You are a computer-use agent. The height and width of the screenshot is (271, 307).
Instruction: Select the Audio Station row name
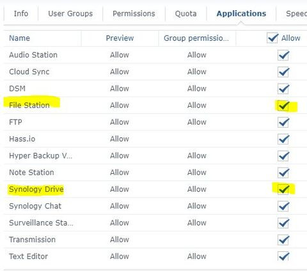(x=33, y=55)
